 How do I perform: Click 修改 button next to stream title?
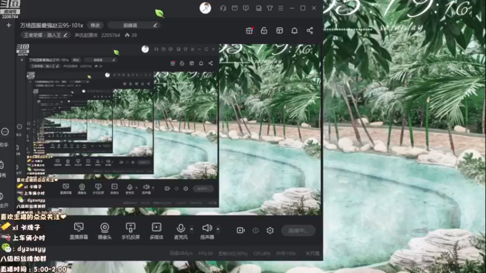pos(95,25)
